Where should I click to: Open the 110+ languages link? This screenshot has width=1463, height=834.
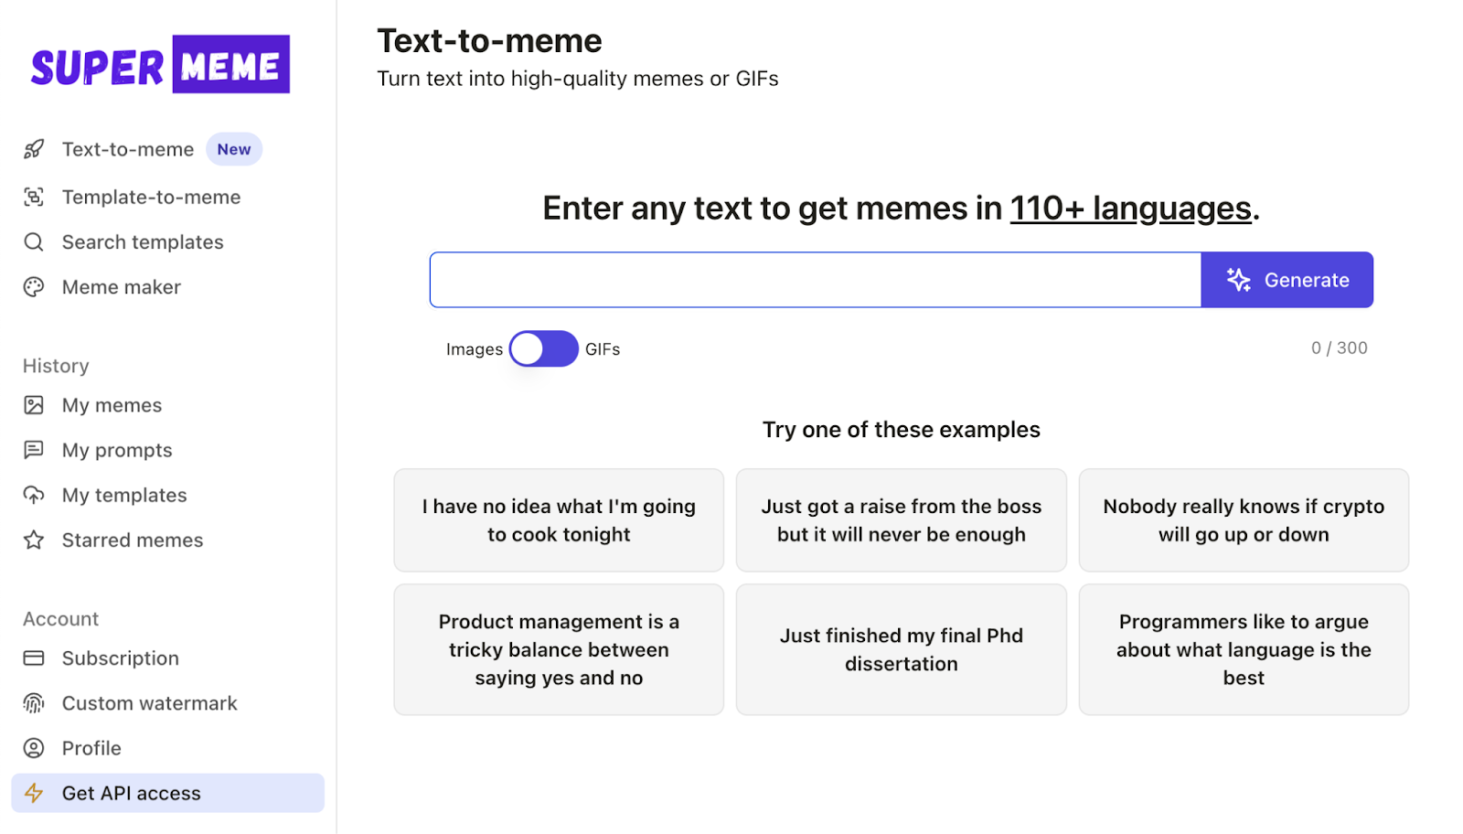[1130, 208]
